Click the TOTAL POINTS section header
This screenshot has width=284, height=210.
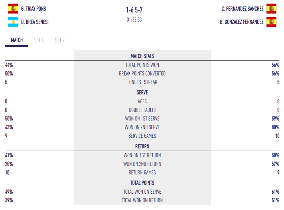pos(142,183)
